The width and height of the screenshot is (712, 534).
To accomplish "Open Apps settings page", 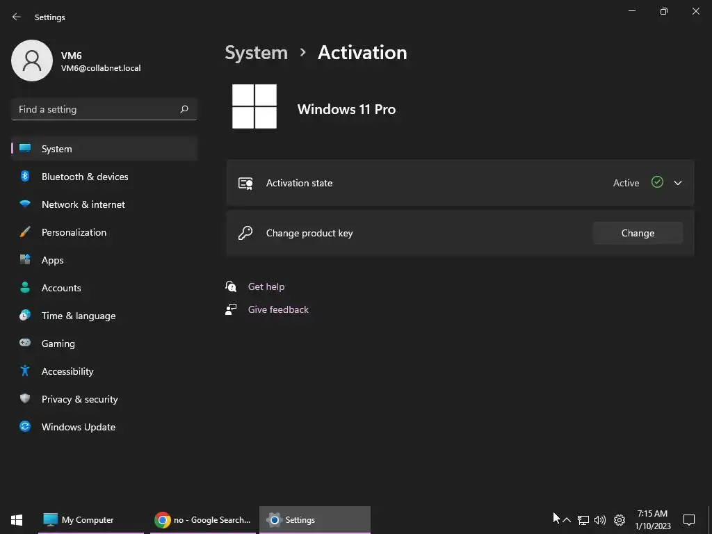I will pos(104,260).
